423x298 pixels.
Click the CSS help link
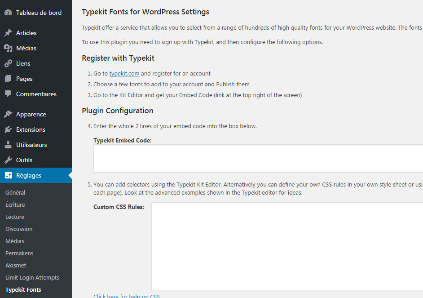tap(127, 296)
